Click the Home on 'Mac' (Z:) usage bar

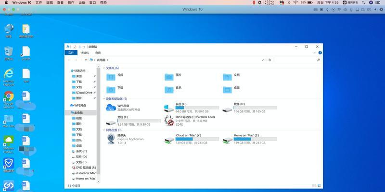(x=256, y=139)
